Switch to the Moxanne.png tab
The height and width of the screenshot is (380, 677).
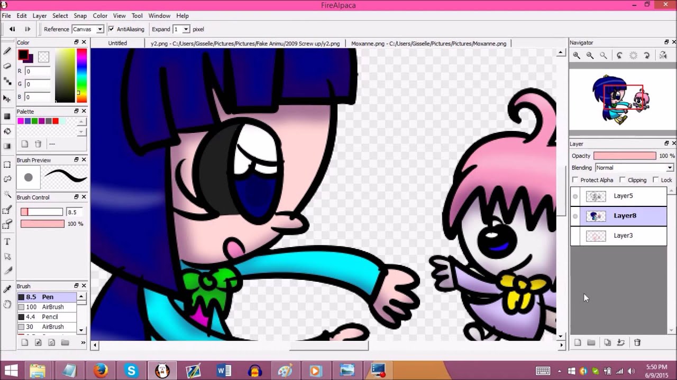click(429, 43)
